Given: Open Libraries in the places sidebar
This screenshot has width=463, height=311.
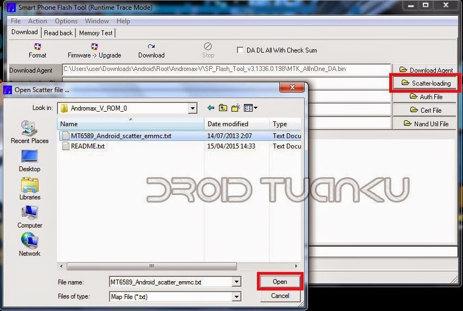Looking at the screenshot, I should point(29,189).
